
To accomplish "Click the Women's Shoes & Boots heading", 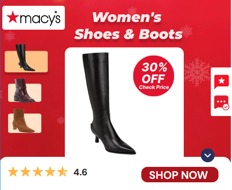I will point(128,26).
